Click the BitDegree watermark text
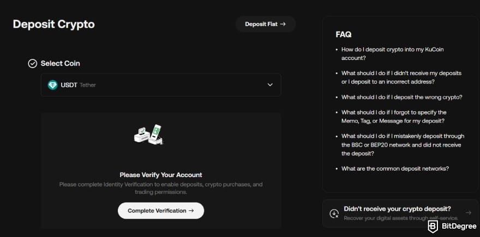 tap(459, 227)
